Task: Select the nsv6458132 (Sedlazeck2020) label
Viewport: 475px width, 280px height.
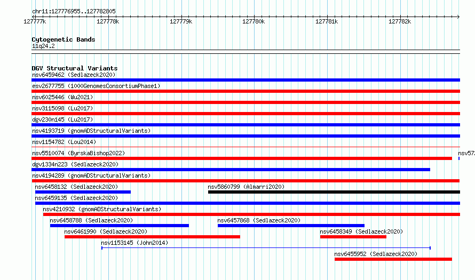Action: 76,187
